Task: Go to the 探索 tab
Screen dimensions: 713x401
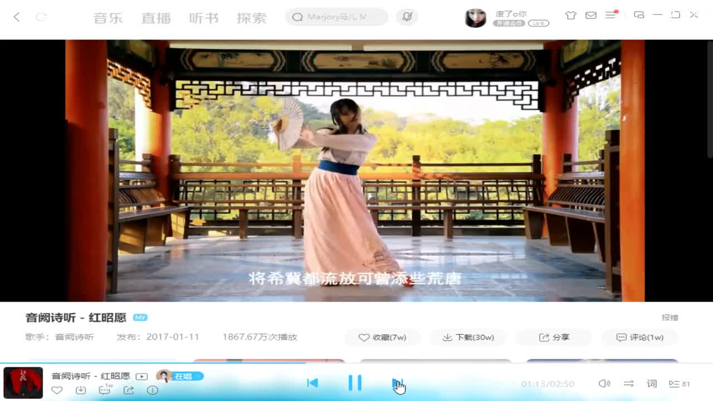Action: pos(252,18)
